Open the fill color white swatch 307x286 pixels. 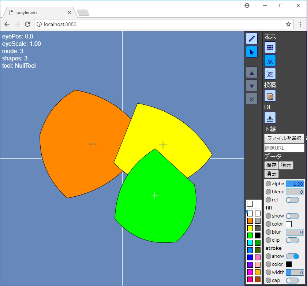289,224
